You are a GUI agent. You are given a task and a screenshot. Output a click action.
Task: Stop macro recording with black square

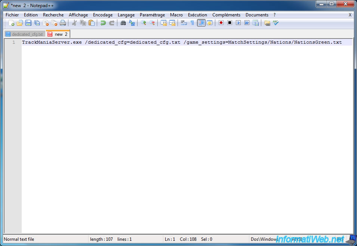point(230,23)
